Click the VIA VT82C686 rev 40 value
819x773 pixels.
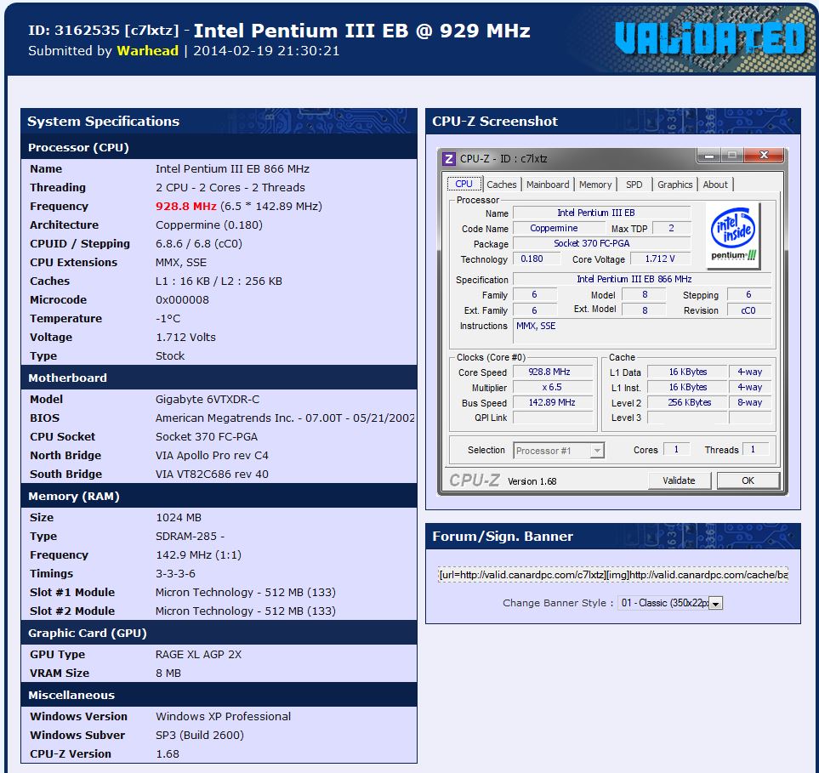click(212, 475)
